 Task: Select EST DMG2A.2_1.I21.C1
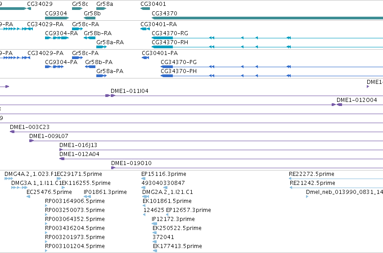point(167,192)
